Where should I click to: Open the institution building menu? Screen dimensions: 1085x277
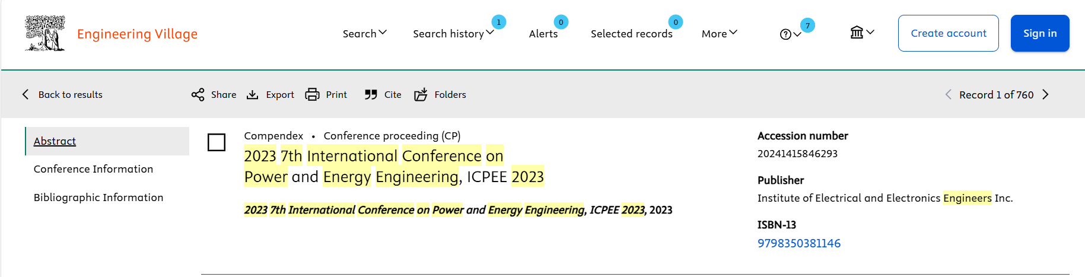[862, 33]
